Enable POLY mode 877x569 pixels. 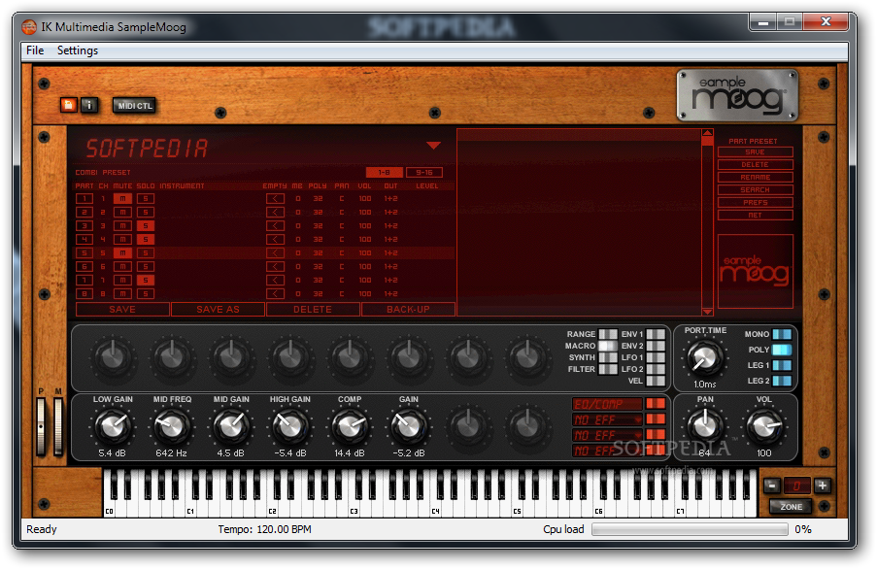point(782,350)
